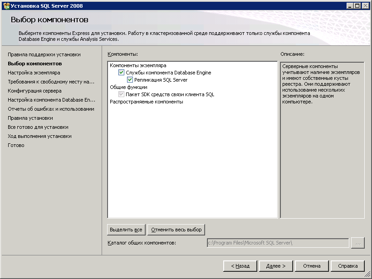Select Компоненты экземпляра tree node
Viewport: 372px width, 279px height.
138,65
